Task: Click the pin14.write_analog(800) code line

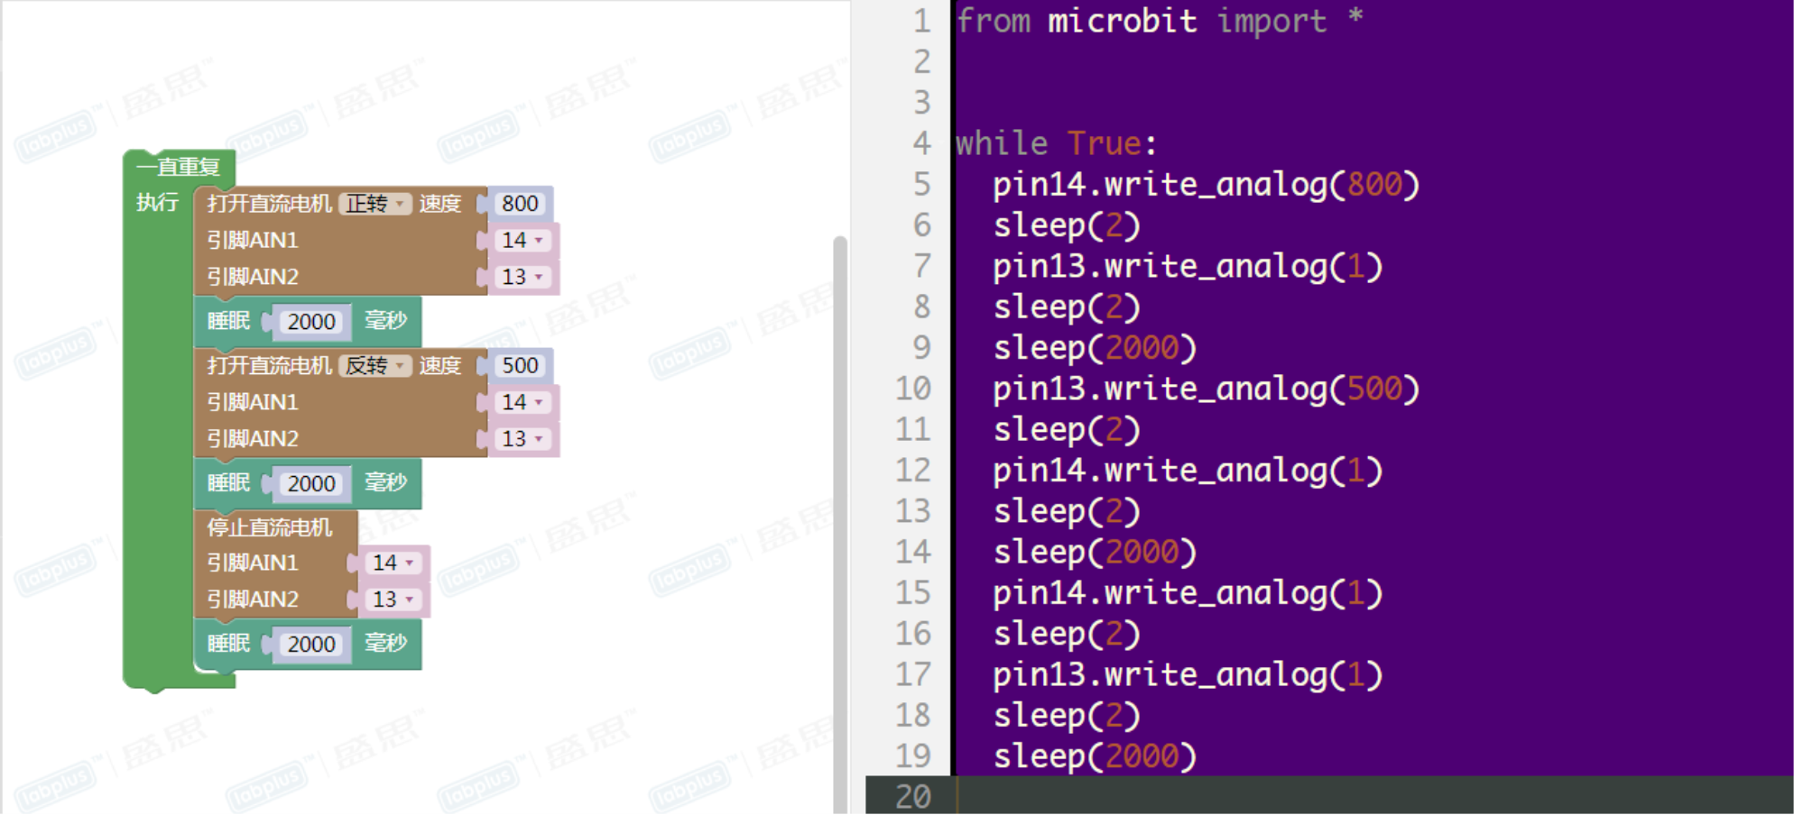Action: point(1205,185)
